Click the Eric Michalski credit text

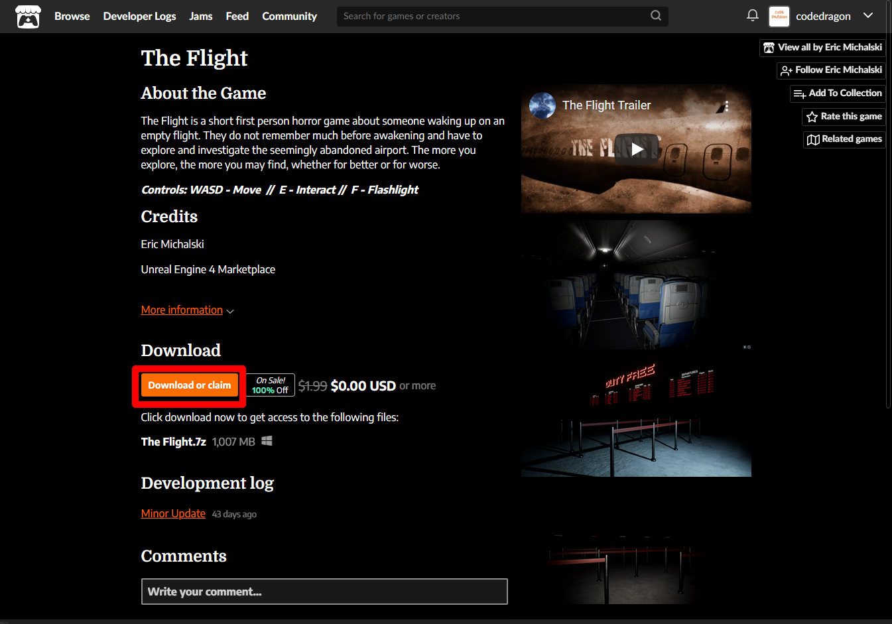click(172, 244)
